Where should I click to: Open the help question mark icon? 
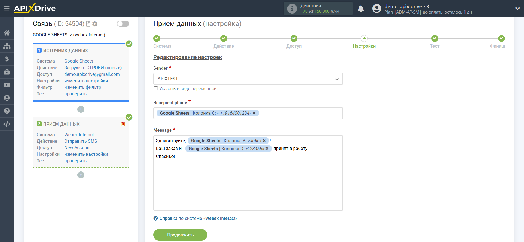click(7, 111)
